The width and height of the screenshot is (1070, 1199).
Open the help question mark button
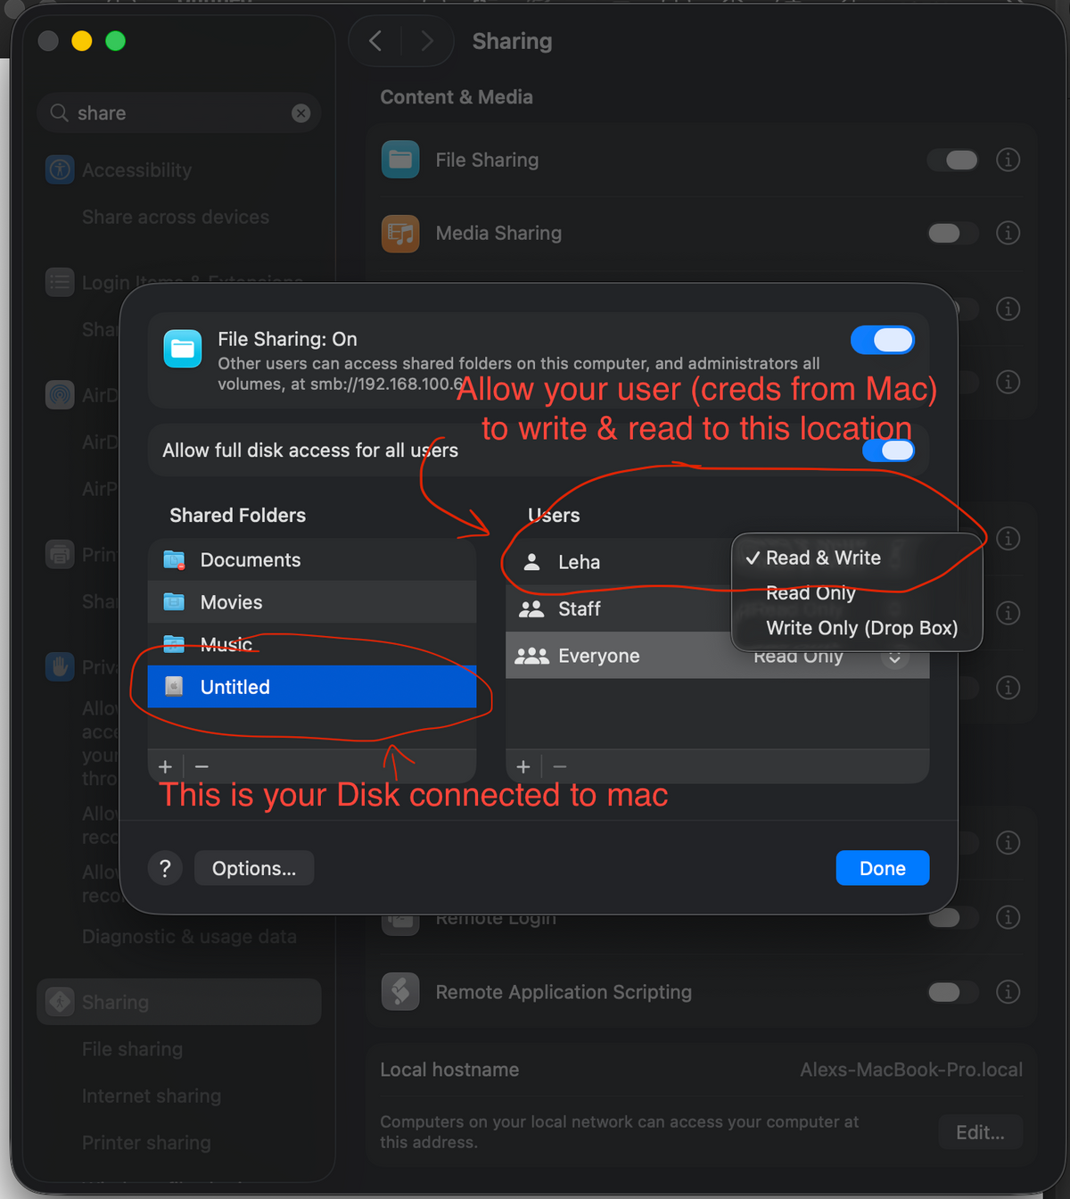coord(165,868)
